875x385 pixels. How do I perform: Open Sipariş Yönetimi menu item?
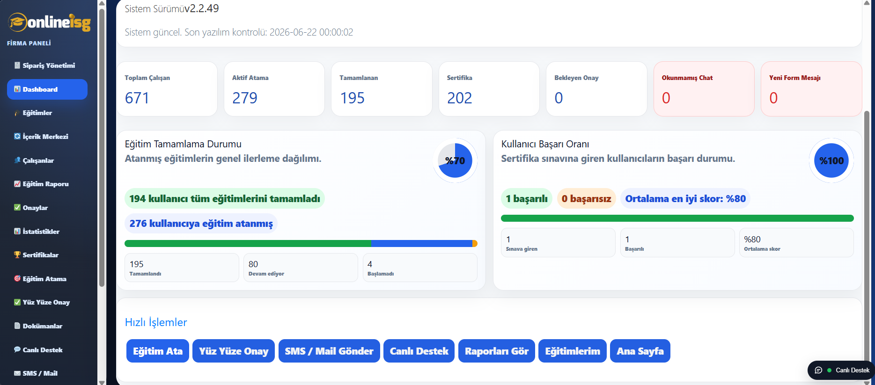47,65
